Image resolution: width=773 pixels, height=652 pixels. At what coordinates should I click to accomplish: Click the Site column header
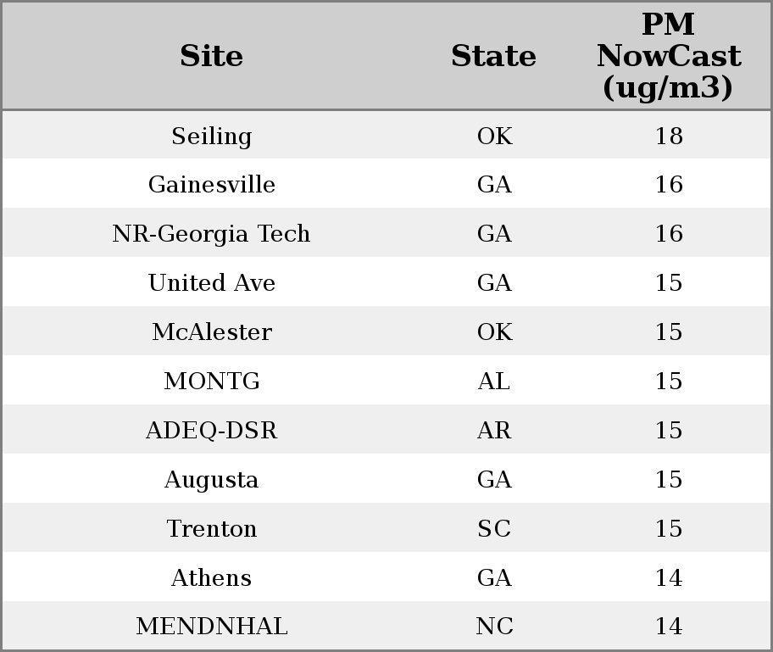pos(212,56)
